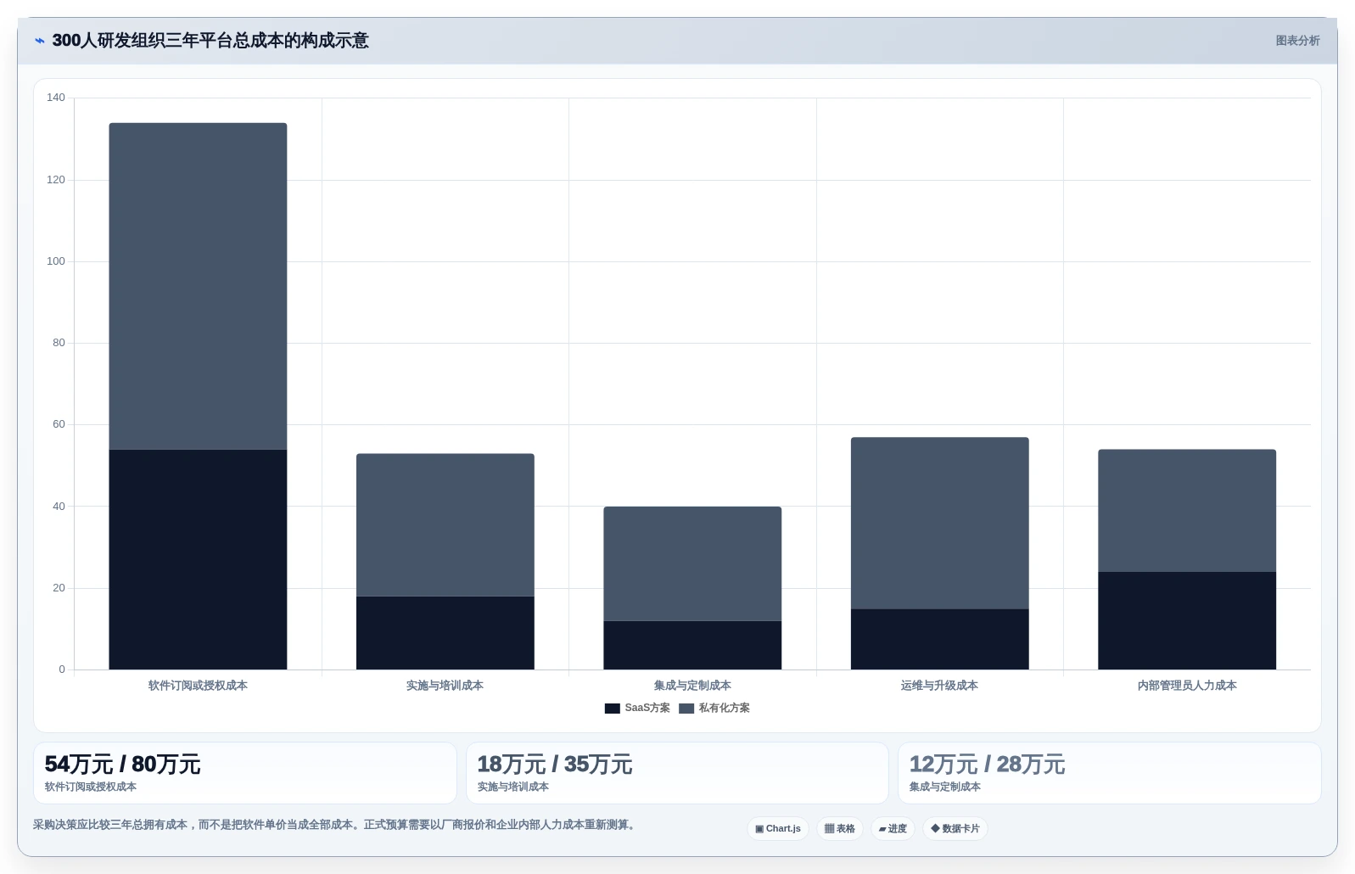Click the 数据卡片 tag chip
Screen dimensions: 1355x874
tap(955, 828)
